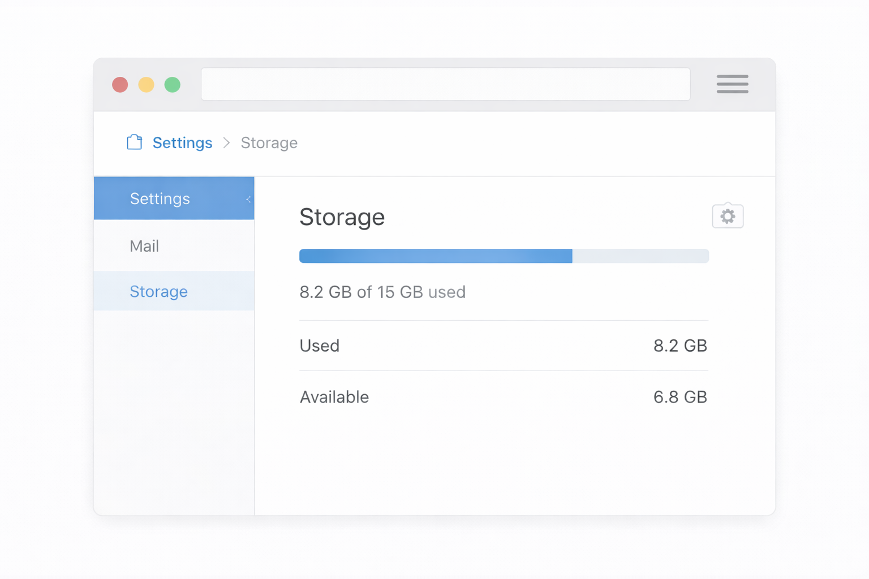Image resolution: width=869 pixels, height=579 pixels.
Task: Click the breadcrumb arrow separator
Action: (226, 143)
